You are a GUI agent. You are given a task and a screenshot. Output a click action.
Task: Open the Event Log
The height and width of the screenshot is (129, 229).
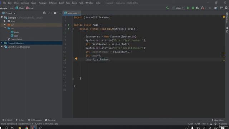[218, 120]
